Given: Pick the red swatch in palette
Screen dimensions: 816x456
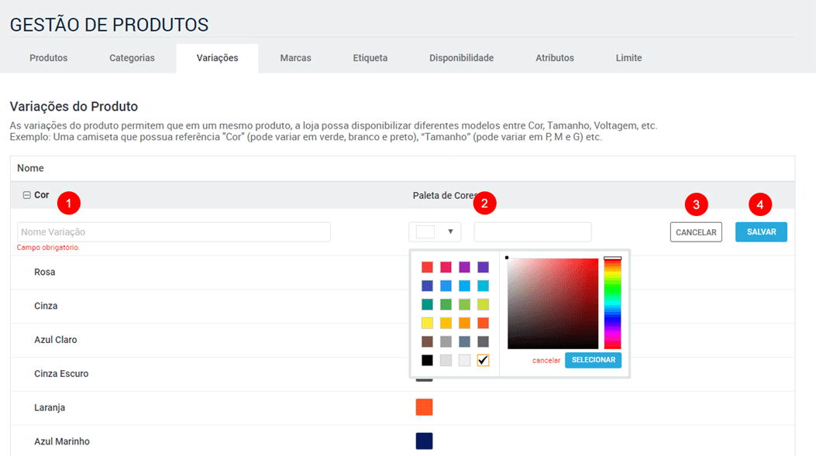Looking at the screenshot, I should coord(427,267).
